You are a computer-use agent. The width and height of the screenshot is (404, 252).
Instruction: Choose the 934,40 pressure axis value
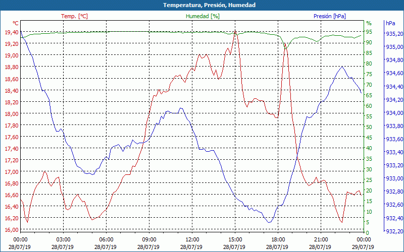tap(394, 86)
